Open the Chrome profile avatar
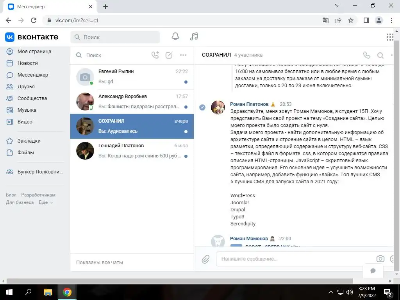Image resolution: width=400 pixels, height=300 pixels. 379,20
